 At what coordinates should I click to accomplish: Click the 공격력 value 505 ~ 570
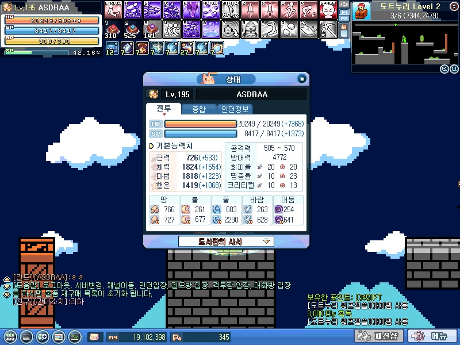pos(279,148)
